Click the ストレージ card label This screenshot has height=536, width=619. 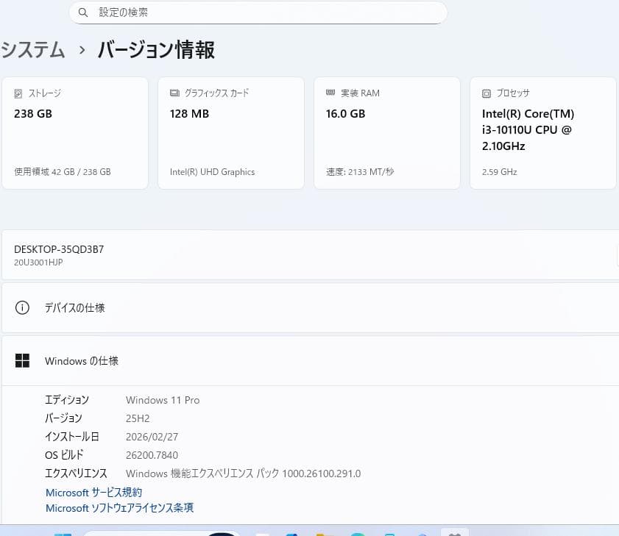[x=45, y=93]
